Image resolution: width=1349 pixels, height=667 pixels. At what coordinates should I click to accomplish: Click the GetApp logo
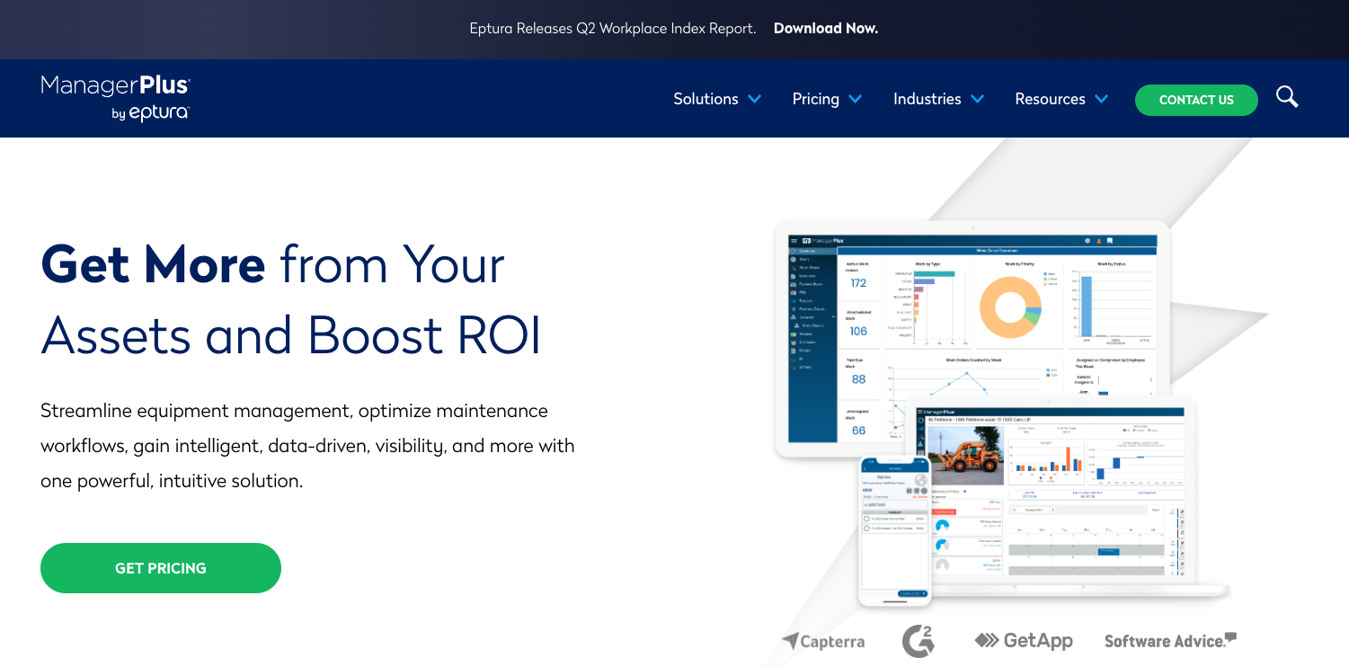point(1024,640)
